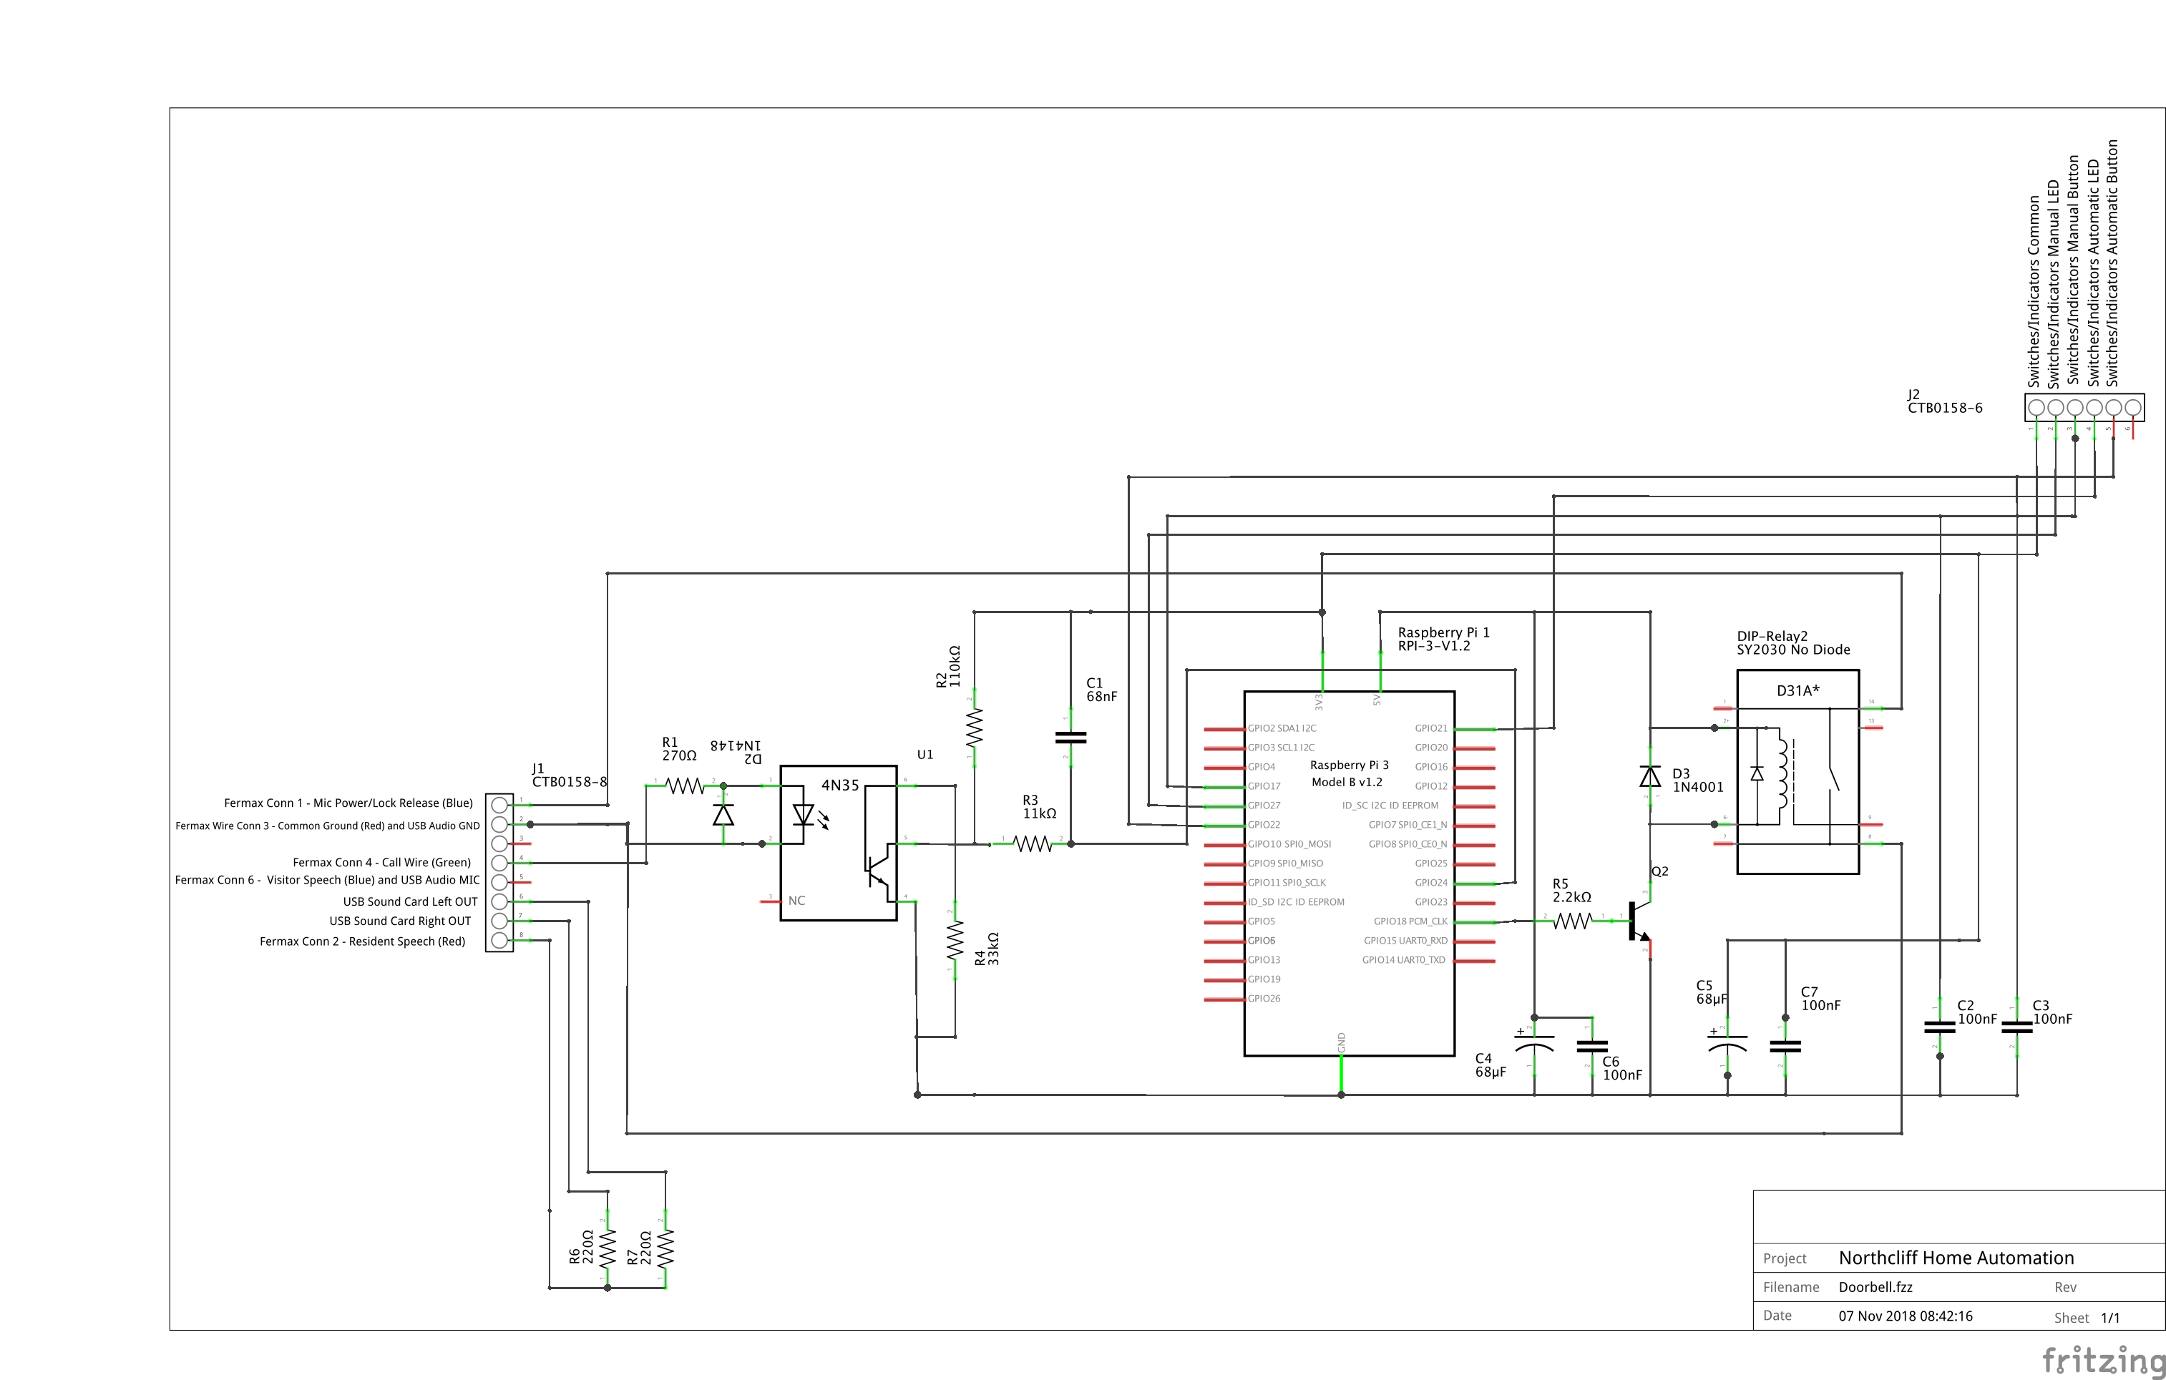This screenshot has width=2166, height=1380.
Task: Click the 'ID_SD I2C ID EEPROM' pin label
Action: point(1296,901)
